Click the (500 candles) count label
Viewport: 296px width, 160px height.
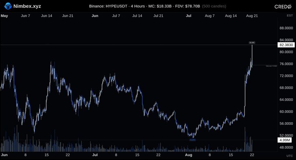(214, 6)
